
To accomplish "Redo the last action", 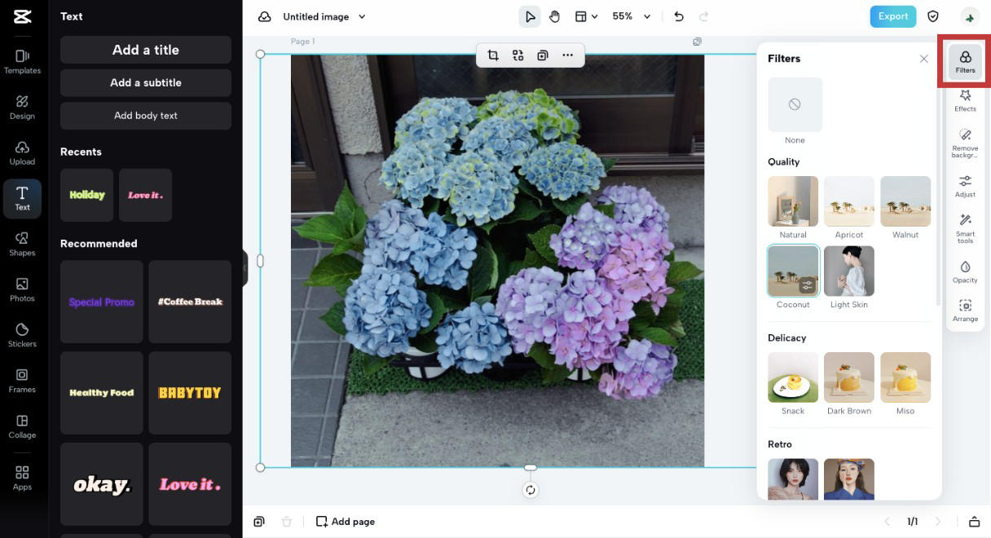I will [703, 16].
